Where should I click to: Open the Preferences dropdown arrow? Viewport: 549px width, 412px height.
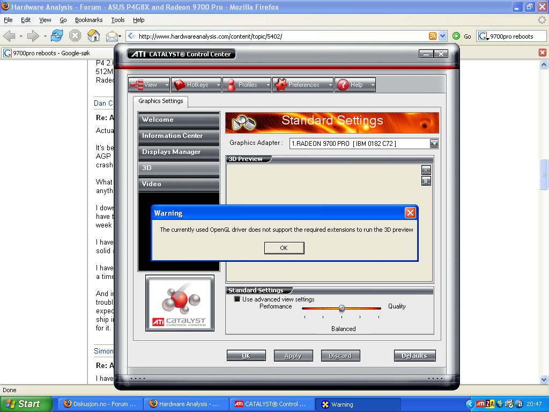pyautogui.click(x=330, y=85)
